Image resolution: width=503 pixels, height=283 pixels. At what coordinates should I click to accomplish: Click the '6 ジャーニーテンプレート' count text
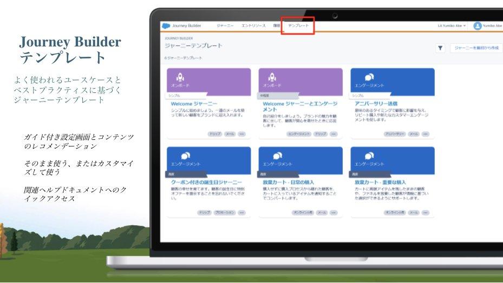coord(183,58)
